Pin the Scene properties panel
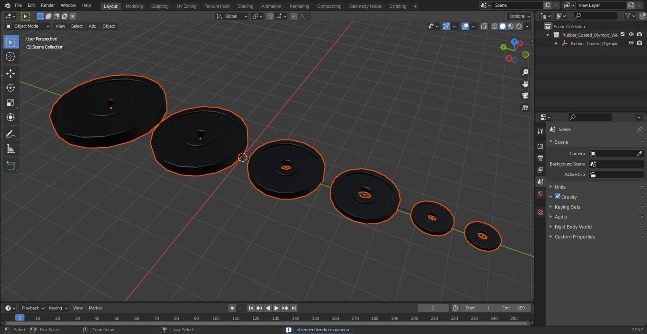647x334 pixels. coord(639,129)
